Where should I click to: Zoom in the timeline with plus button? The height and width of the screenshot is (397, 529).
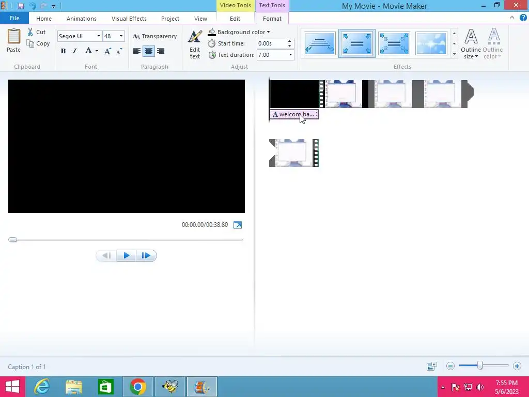point(517,366)
